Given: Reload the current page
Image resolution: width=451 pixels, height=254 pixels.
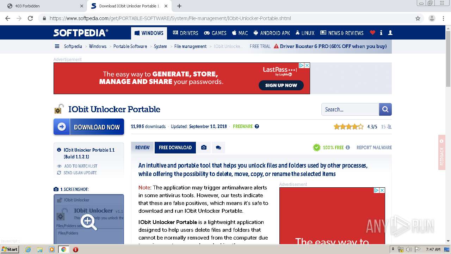Looking at the screenshot, I should click(30, 18).
